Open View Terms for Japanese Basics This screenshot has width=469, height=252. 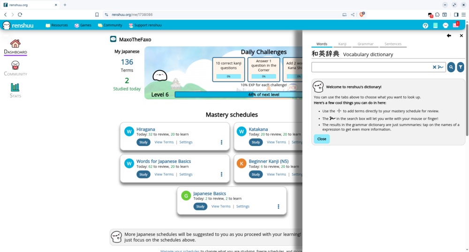point(221,207)
